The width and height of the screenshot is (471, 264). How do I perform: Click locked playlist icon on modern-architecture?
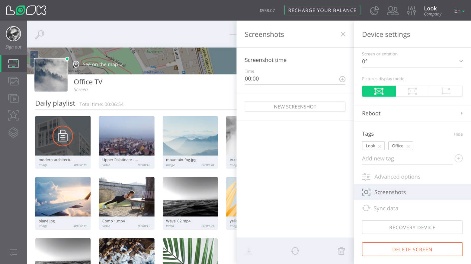click(x=62, y=136)
